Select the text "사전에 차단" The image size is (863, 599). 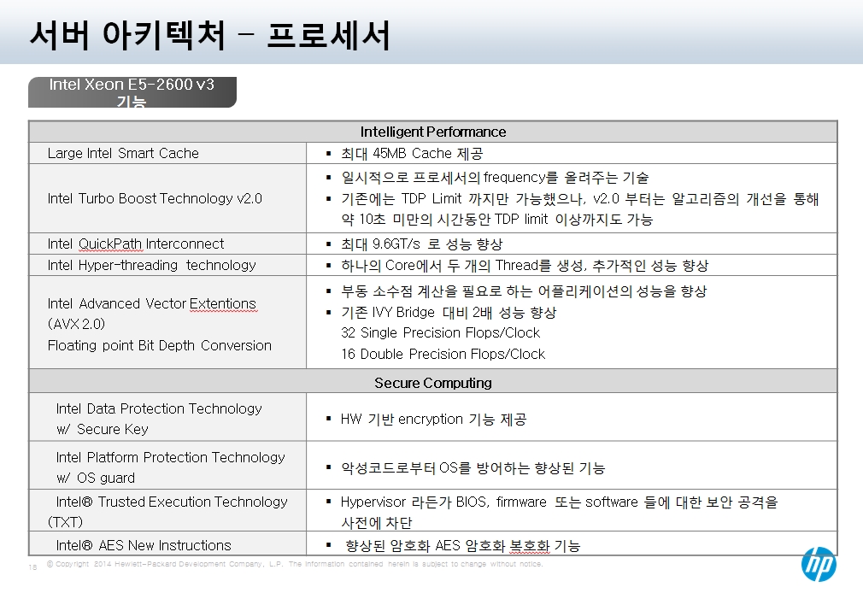(x=377, y=523)
